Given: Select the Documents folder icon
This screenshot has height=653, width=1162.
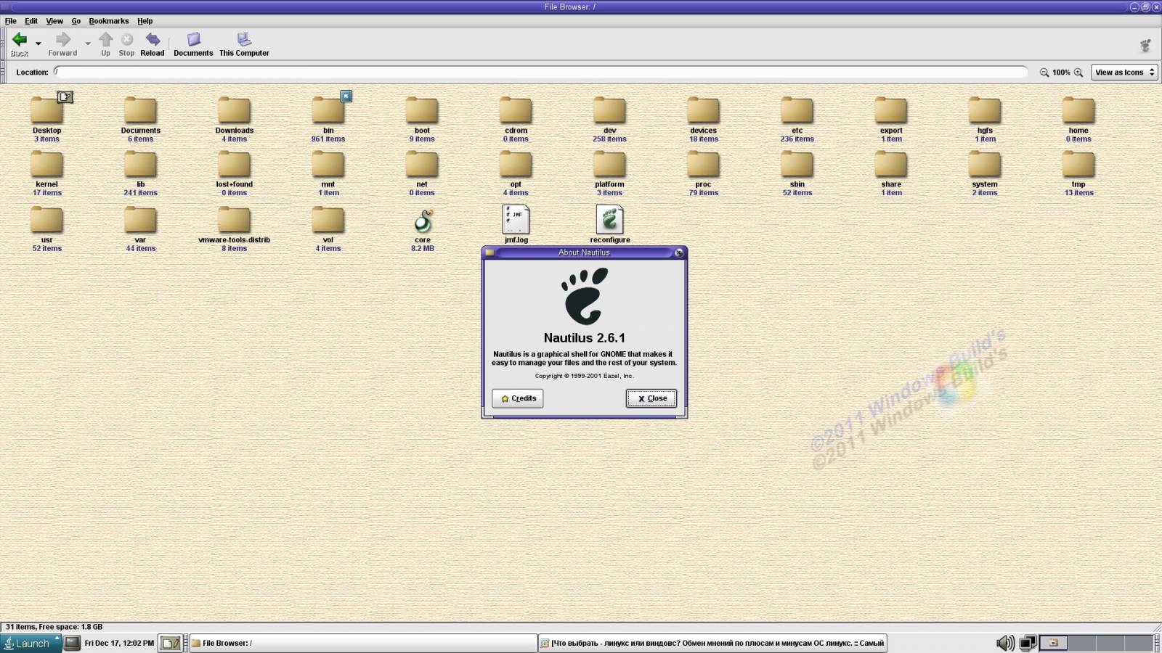Looking at the screenshot, I should (x=140, y=110).
